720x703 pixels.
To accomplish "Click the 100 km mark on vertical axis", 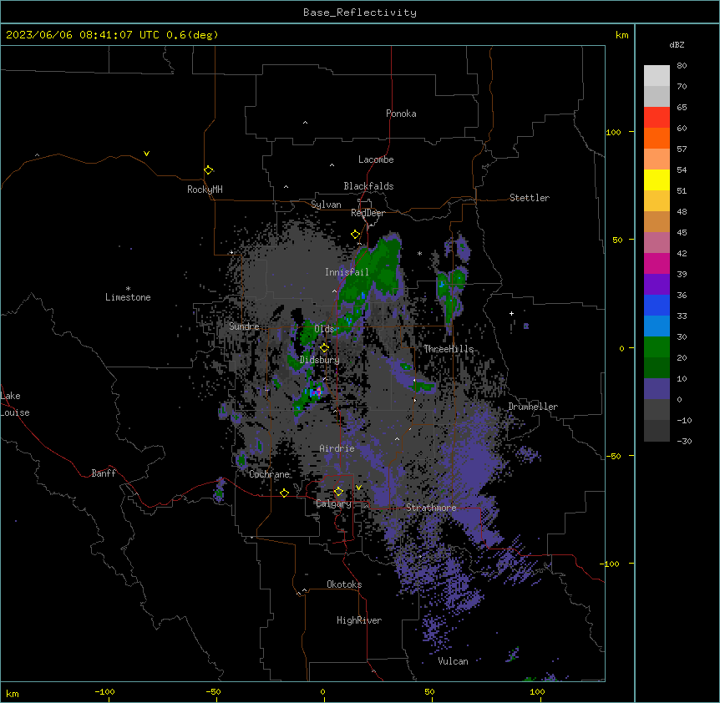I will click(613, 132).
